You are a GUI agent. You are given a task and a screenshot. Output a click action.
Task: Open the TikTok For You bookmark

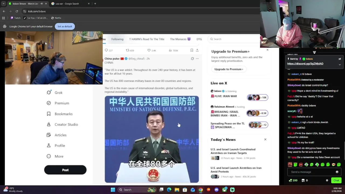click(35, 18)
